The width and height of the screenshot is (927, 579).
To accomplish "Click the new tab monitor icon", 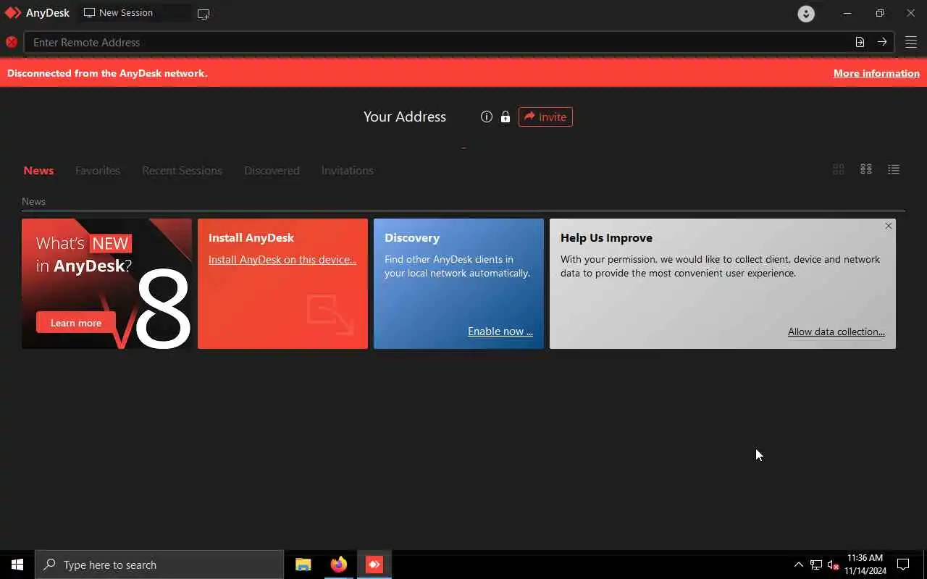I will coord(204,14).
